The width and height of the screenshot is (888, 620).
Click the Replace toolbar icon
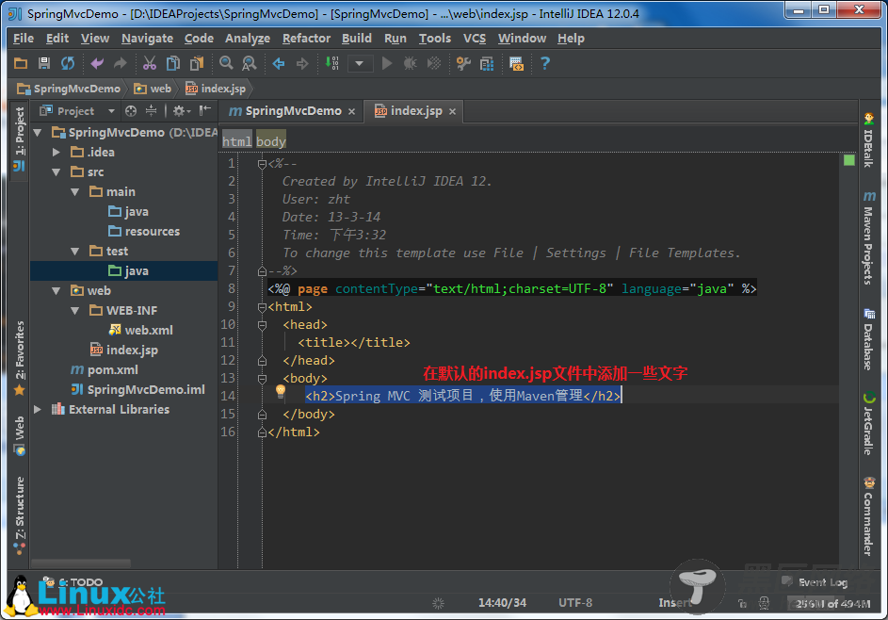[250, 63]
